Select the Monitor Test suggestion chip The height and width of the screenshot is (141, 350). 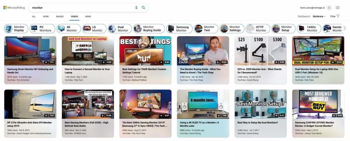206,29
